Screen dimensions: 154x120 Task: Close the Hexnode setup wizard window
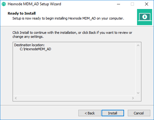click(x=147, y=4)
